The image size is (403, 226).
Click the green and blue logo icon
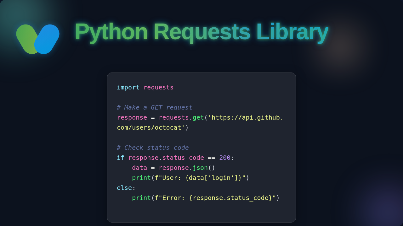[x=38, y=39]
